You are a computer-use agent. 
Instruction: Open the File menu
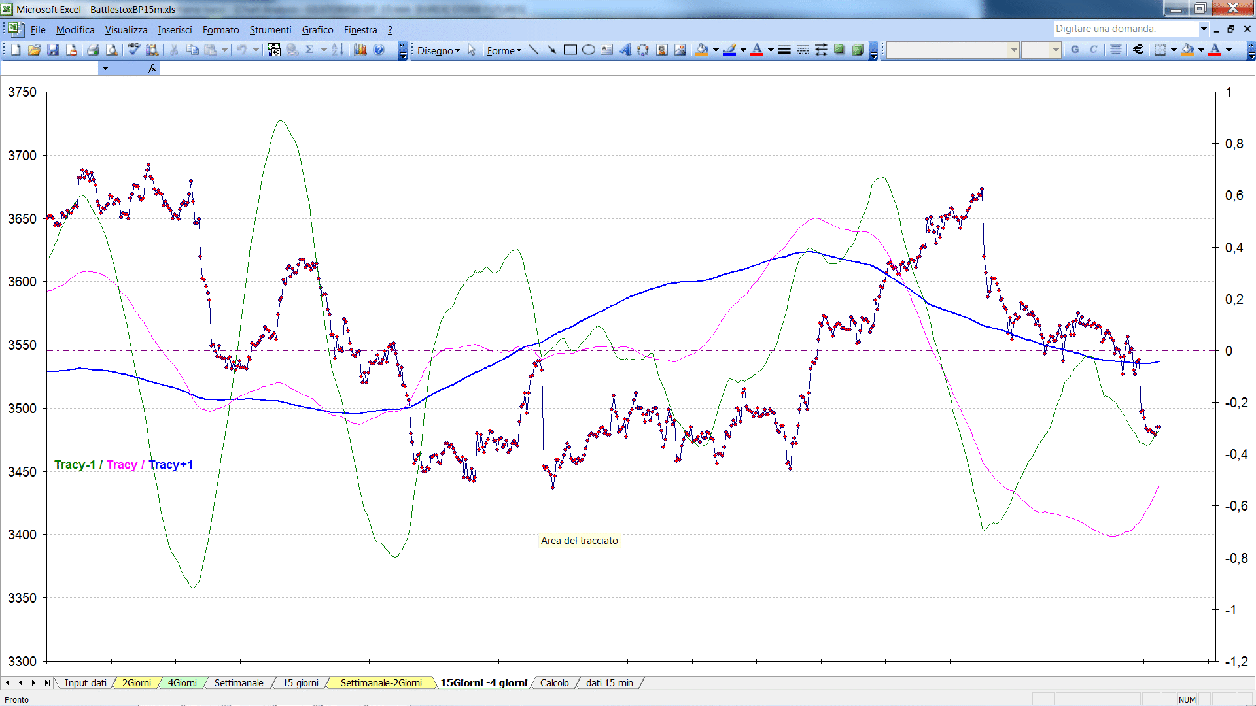tap(38, 29)
